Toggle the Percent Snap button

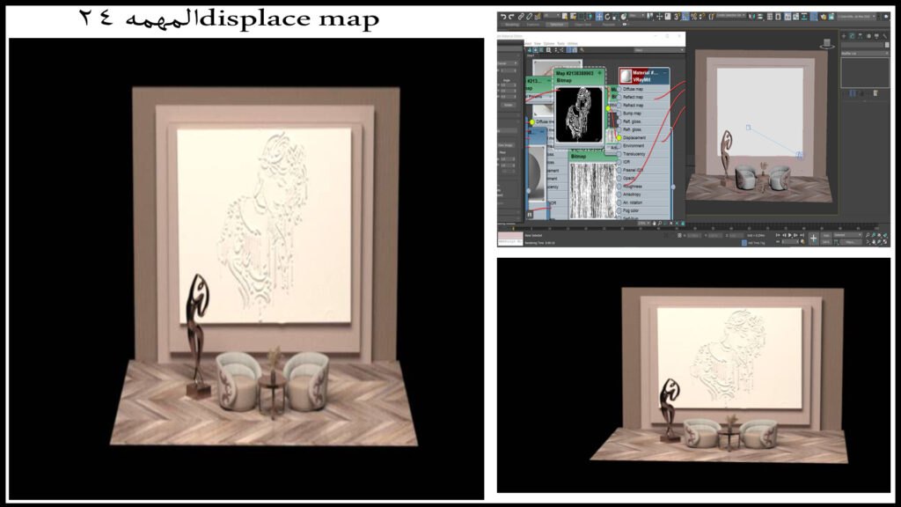coord(693,17)
